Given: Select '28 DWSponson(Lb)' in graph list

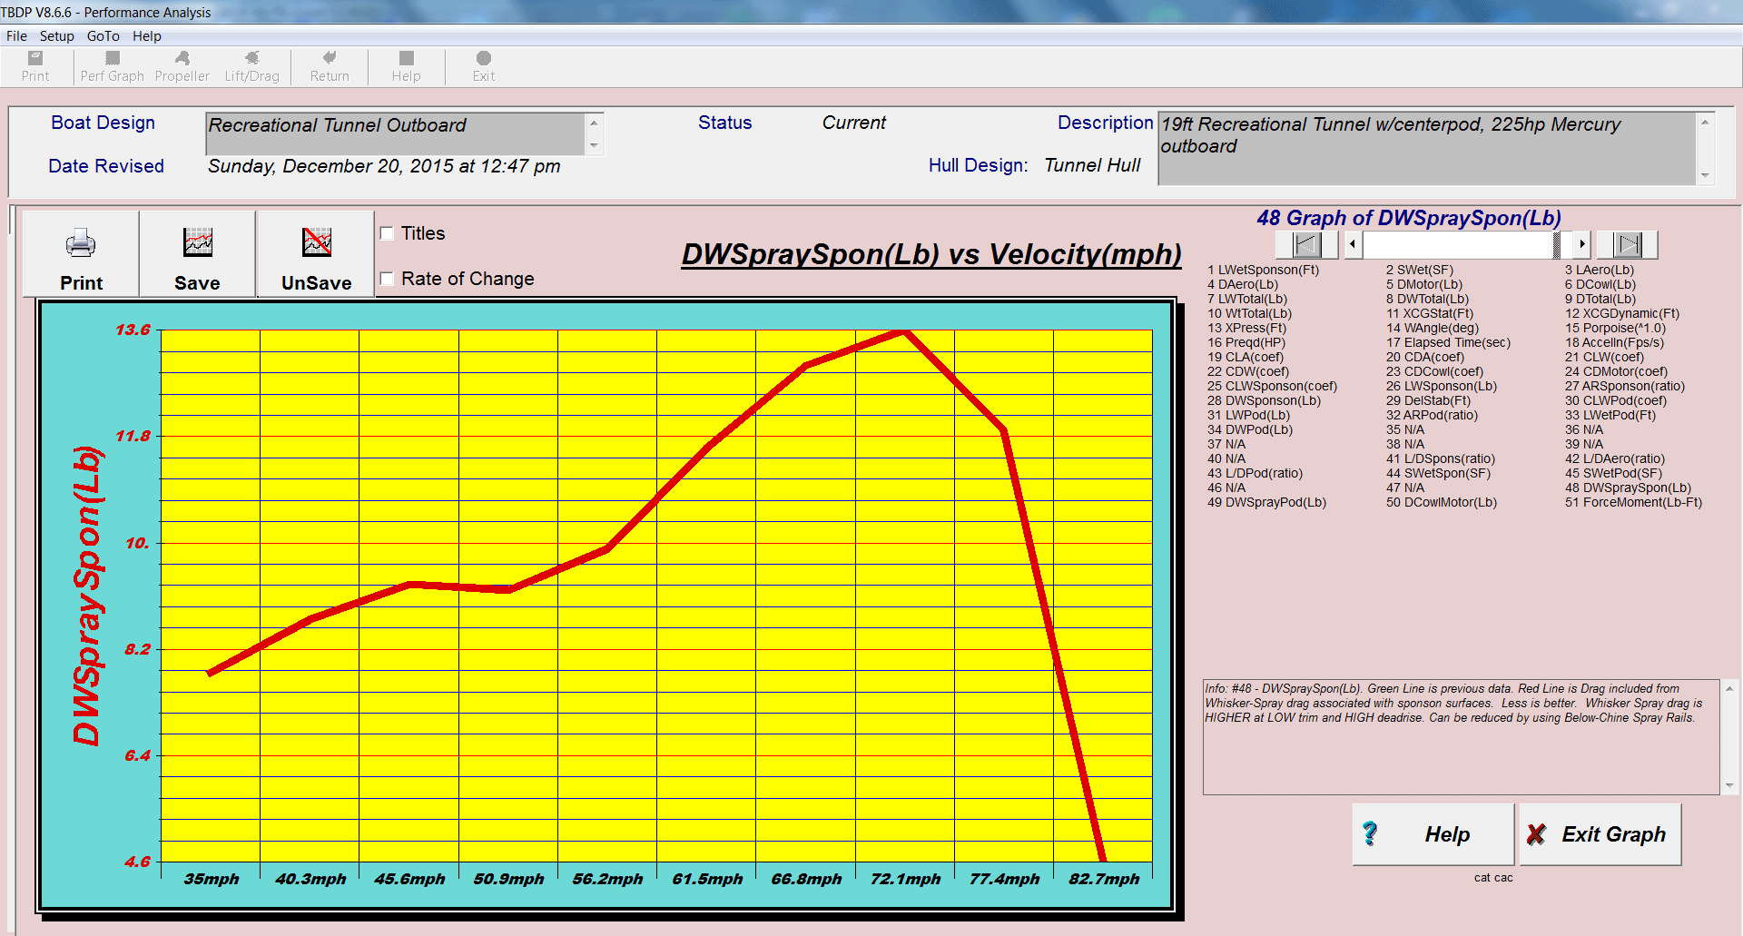Looking at the screenshot, I should [1264, 400].
